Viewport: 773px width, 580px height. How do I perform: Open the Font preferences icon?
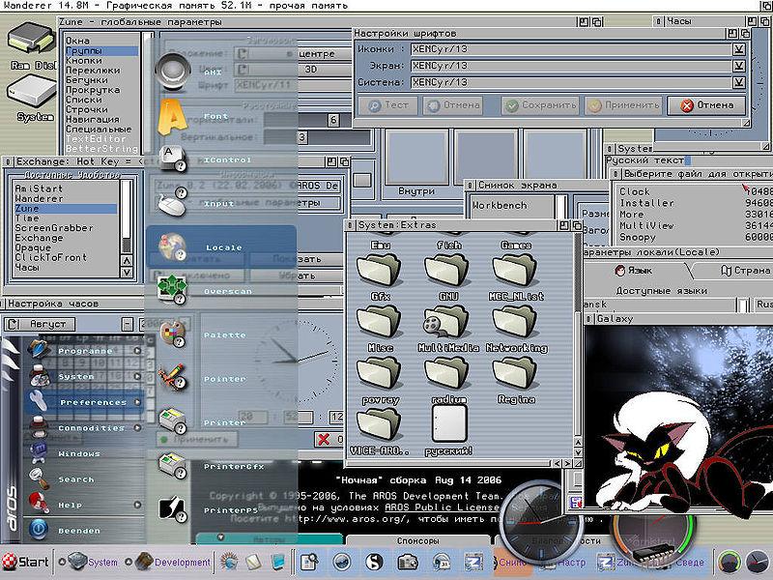171,116
